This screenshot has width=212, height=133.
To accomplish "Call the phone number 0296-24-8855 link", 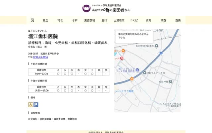I will click(x=40, y=57).
